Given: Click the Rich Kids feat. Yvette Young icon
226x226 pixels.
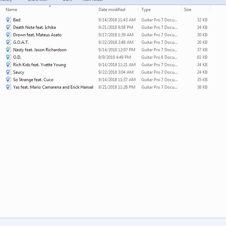Looking at the screenshot, I should pyautogui.click(x=9, y=64).
